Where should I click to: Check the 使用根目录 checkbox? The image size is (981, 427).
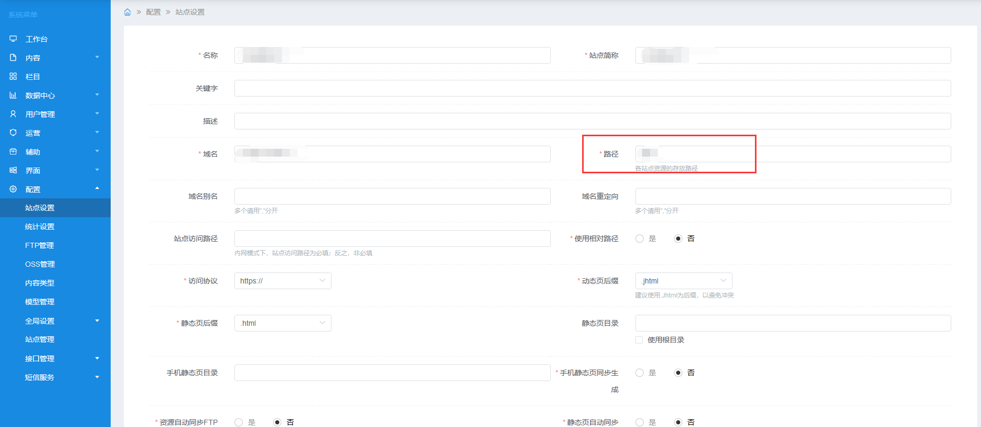coord(639,340)
